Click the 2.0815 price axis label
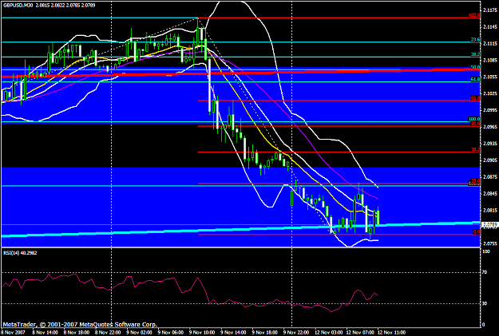Screen dimensions: 499x336 pyautogui.click(x=489, y=210)
